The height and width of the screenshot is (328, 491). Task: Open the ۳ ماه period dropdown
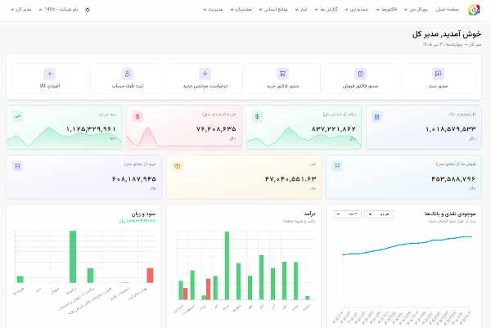tap(347, 214)
